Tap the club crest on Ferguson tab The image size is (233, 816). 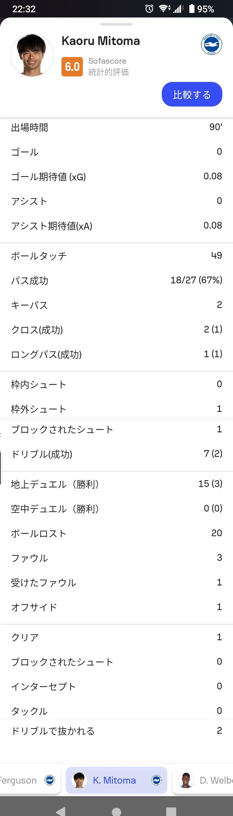(x=50, y=780)
